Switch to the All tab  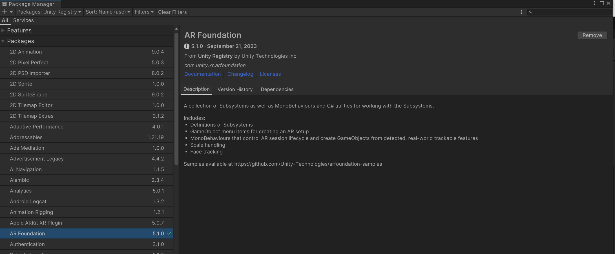pos(5,20)
